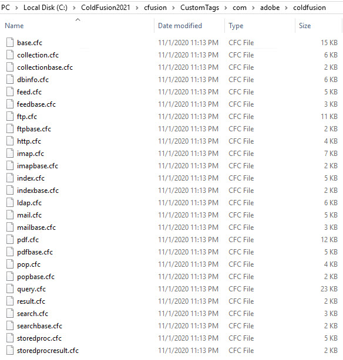Click the dbinfo.cfc file icon
343x360 pixels.
[x=10, y=79]
